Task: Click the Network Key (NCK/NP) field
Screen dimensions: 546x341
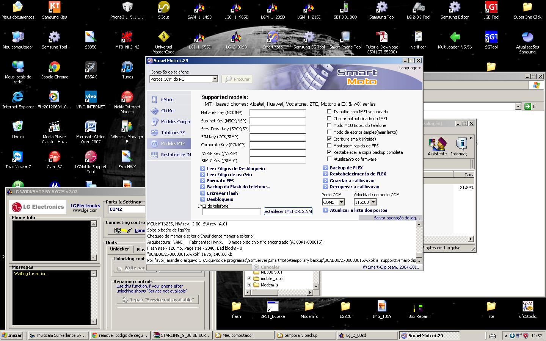Action: [x=278, y=113]
